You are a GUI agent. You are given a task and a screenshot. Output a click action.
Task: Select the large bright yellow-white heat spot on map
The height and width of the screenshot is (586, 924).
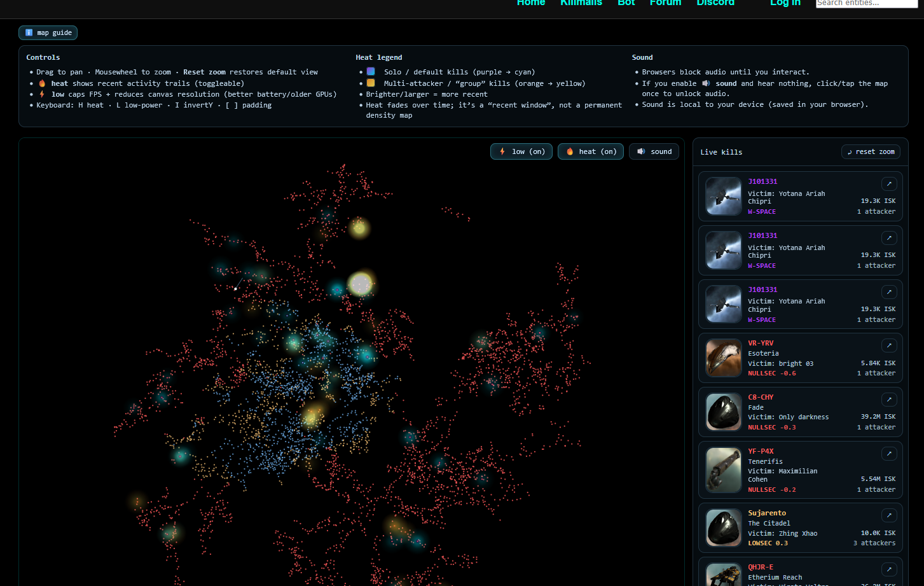[x=361, y=284]
